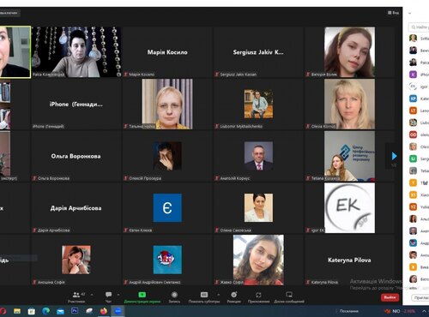This screenshot has height=317, width=429.
Task: Open the Reactions icon
Action: [234, 295]
